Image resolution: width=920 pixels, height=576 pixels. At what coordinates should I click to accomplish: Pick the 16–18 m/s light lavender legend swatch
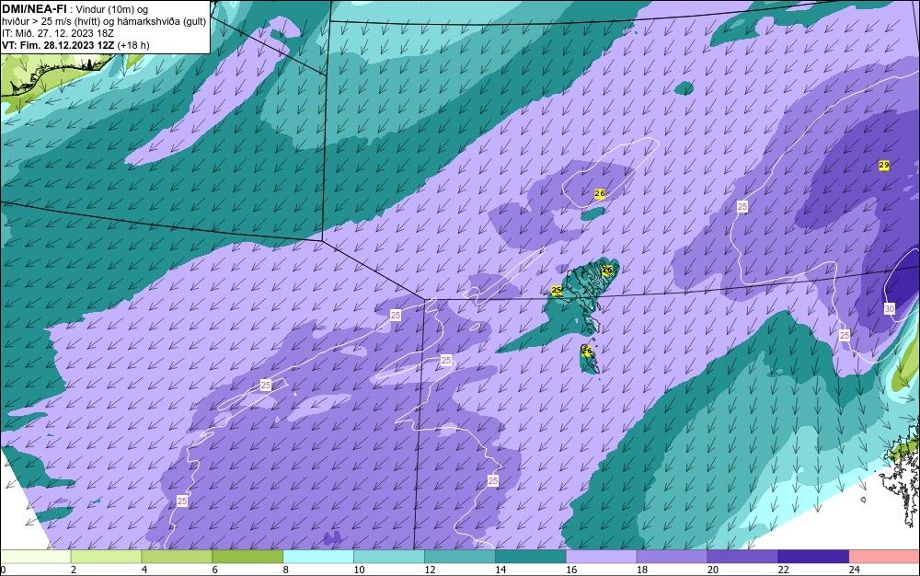coord(602,557)
